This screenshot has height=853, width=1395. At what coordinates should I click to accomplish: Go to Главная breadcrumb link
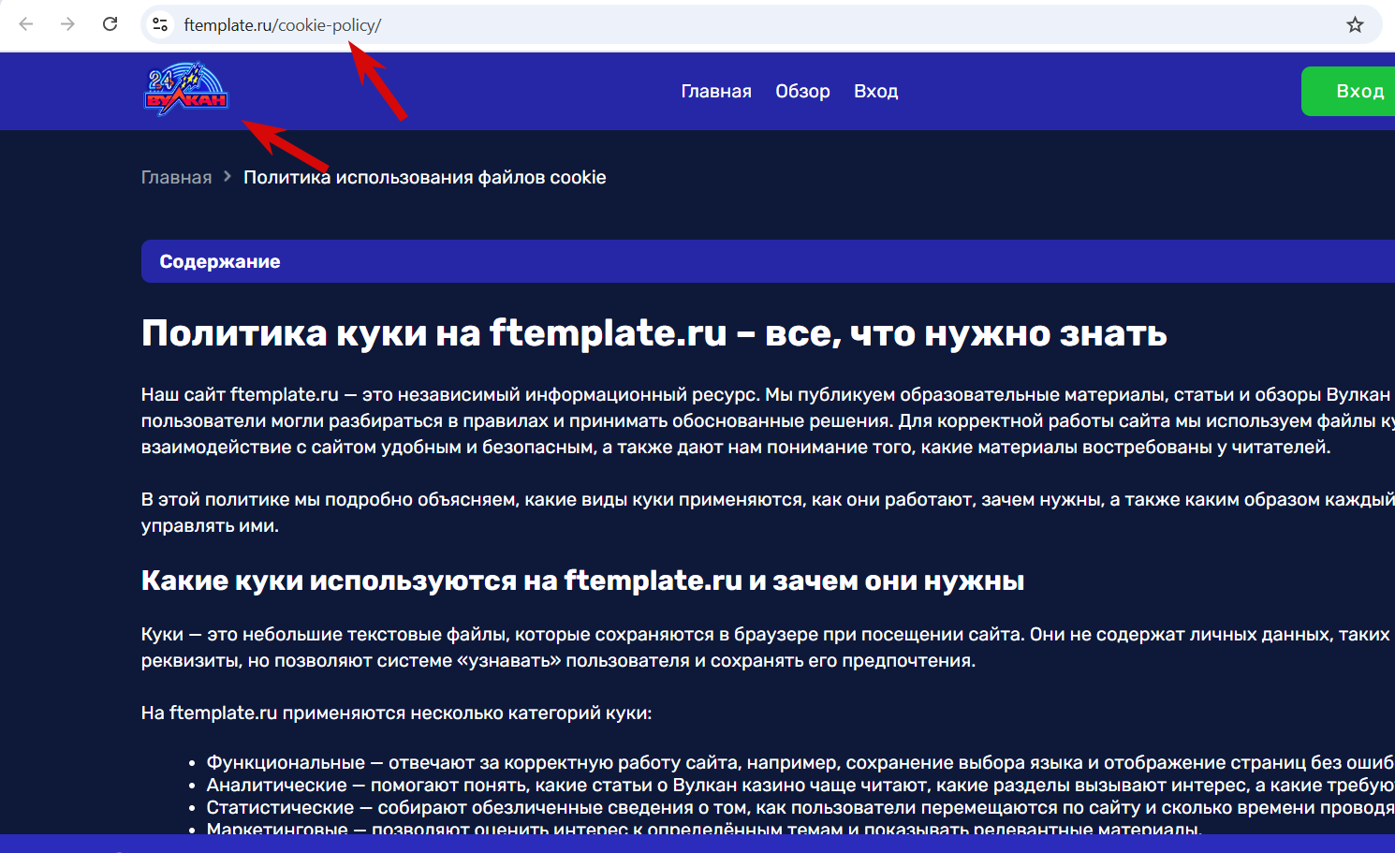tap(176, 177)
